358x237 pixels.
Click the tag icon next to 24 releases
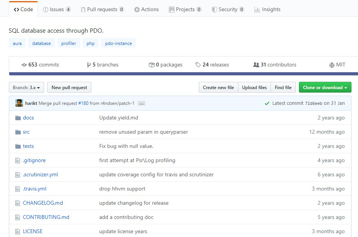coord(199,65)
